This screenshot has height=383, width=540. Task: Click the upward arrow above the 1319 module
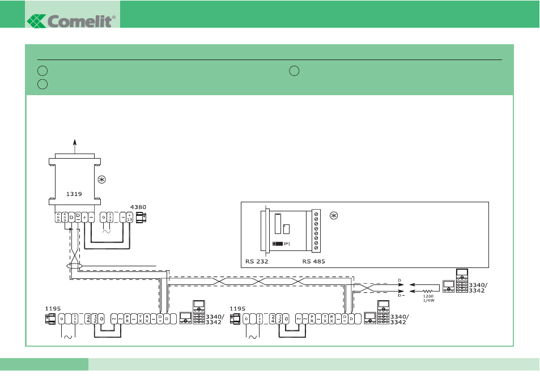pos(75,146)
